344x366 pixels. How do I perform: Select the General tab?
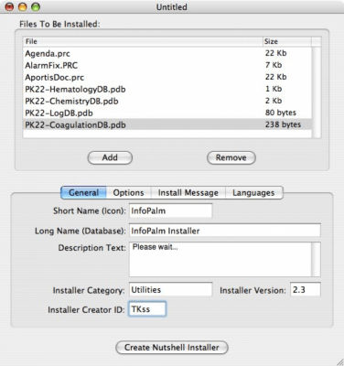(x=83, y=193)
